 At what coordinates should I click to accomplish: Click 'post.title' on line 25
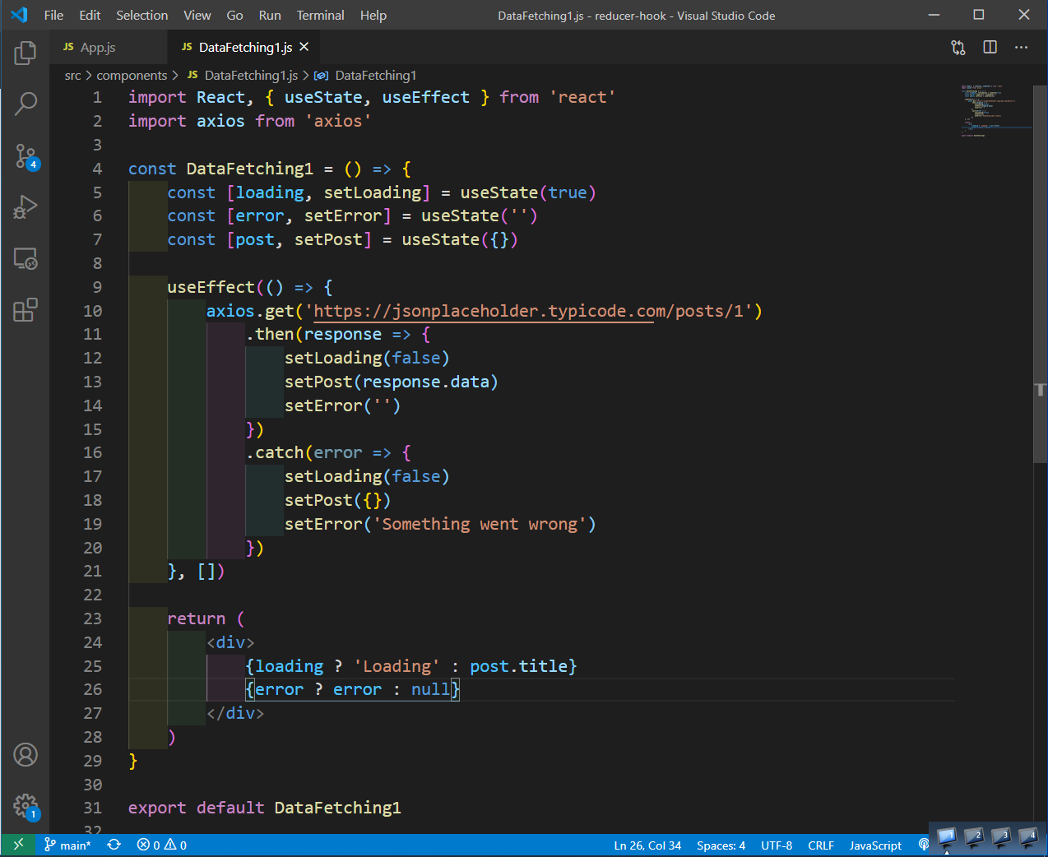coord(518,666)
